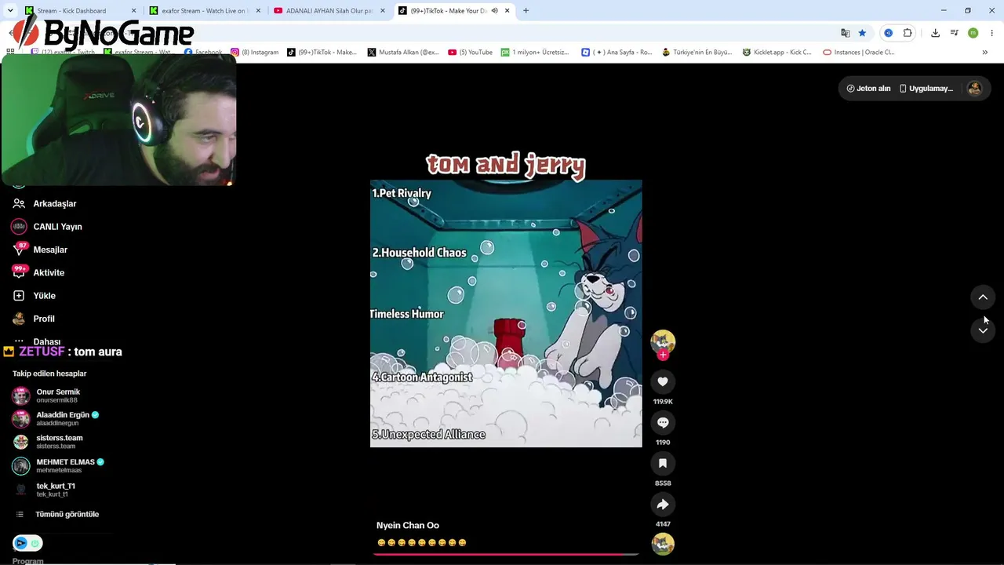Switch to the Stream - Kick Dashboard tab
Image resolution: width=1004 pixels, height=565 pixels.
coord(78,11)
